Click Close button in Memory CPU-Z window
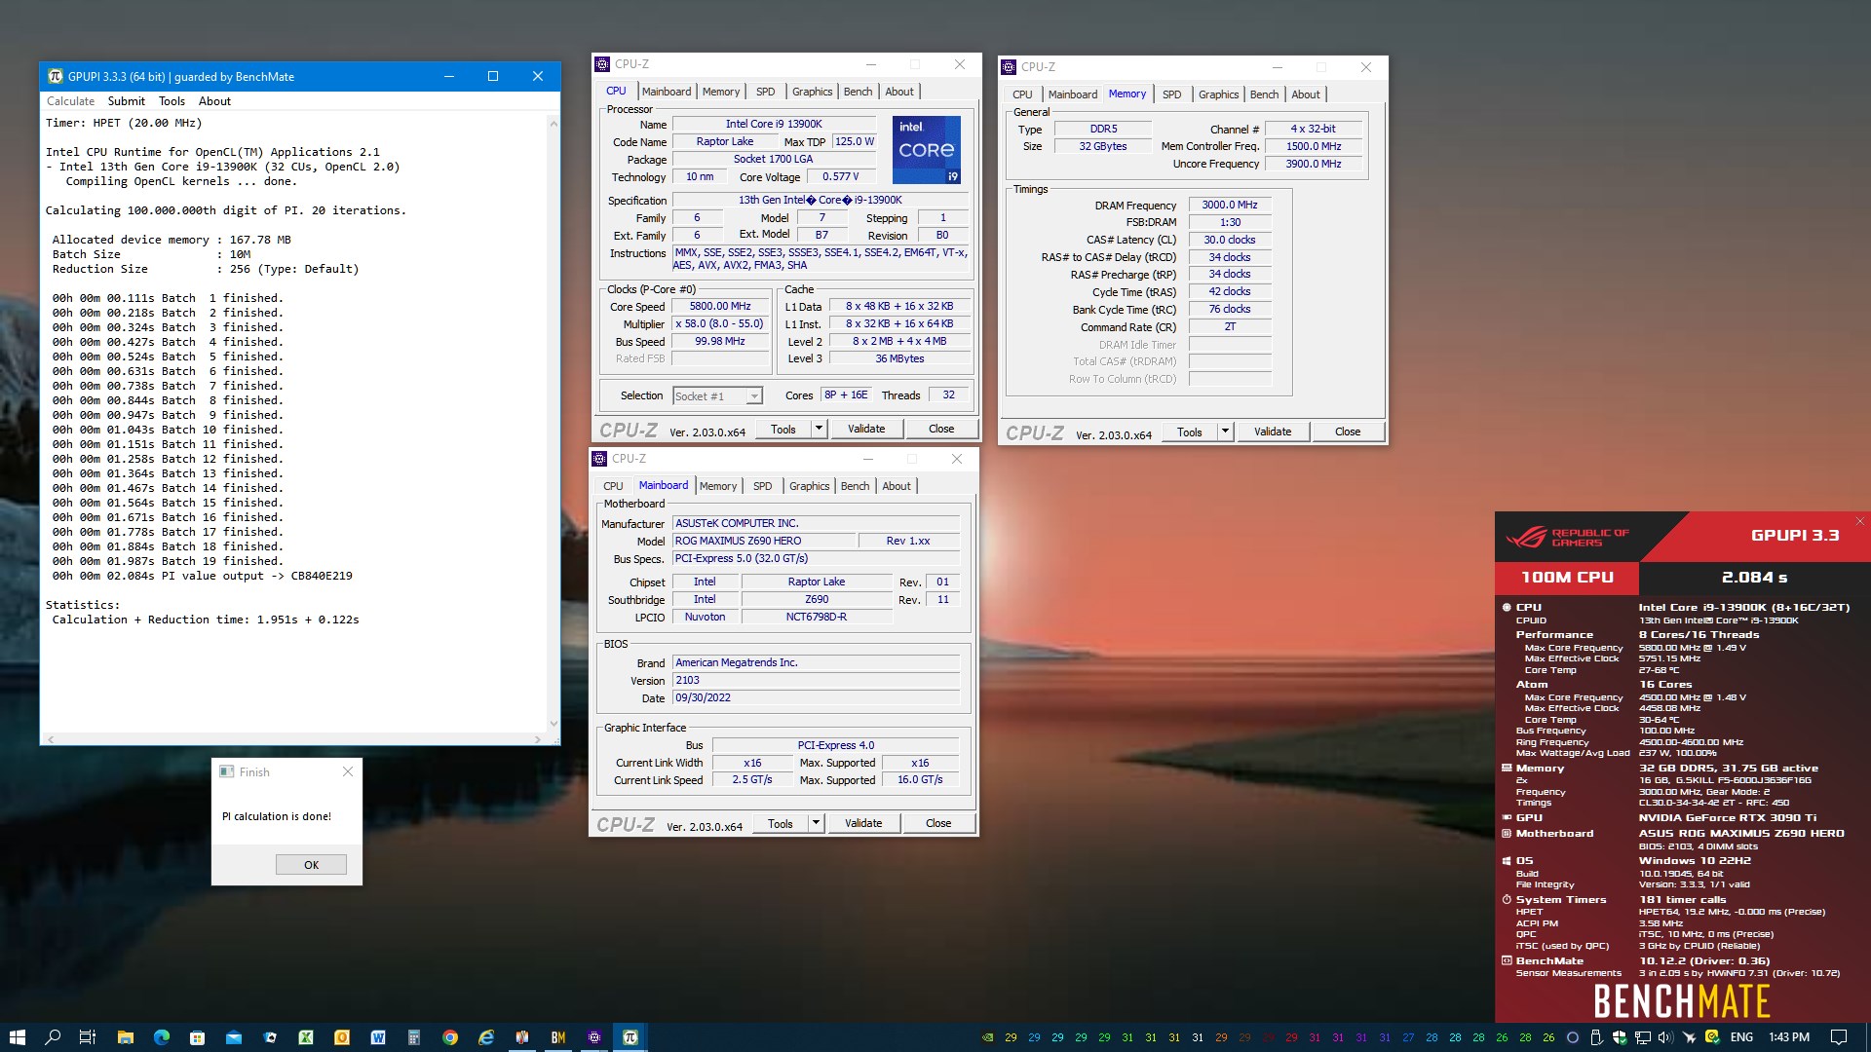 (1348, 432)
